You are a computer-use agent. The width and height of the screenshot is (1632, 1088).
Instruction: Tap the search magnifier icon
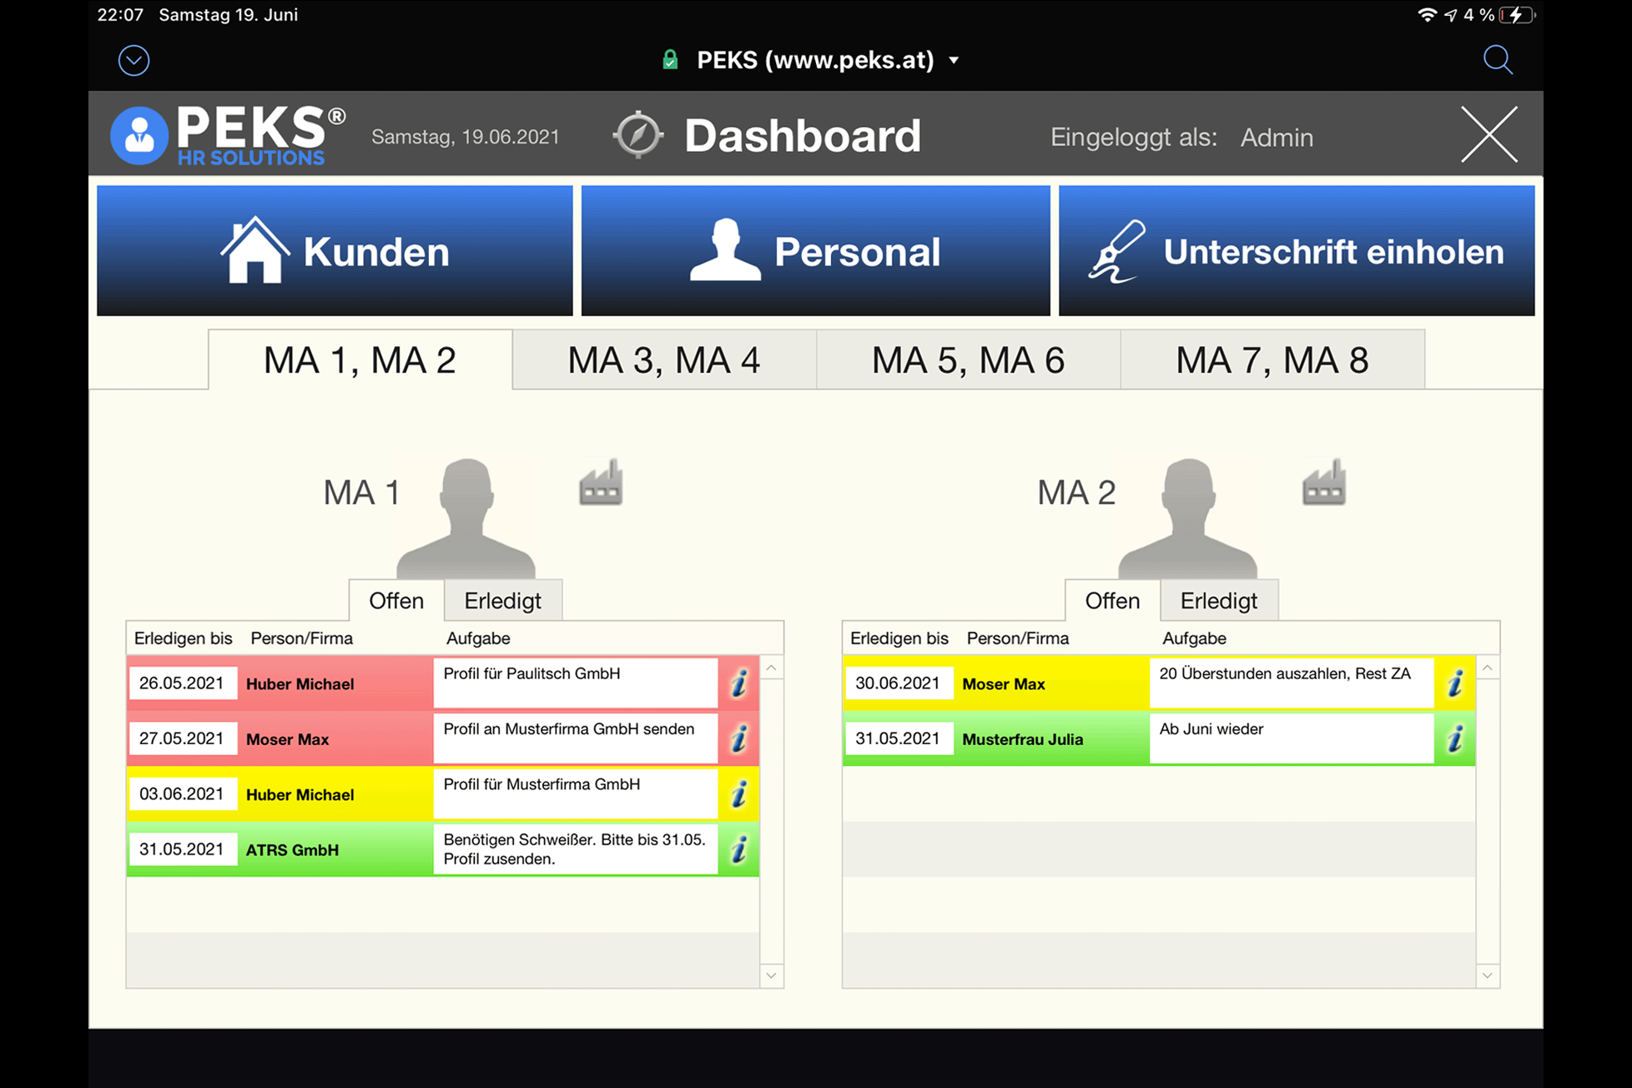[x=1498, y=60]
